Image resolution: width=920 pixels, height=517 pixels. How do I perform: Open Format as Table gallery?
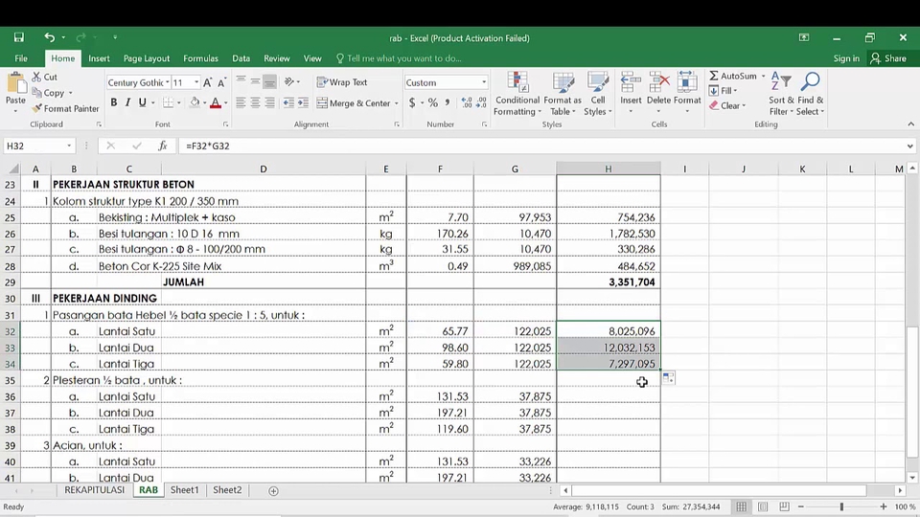click(x=563, y=93)
